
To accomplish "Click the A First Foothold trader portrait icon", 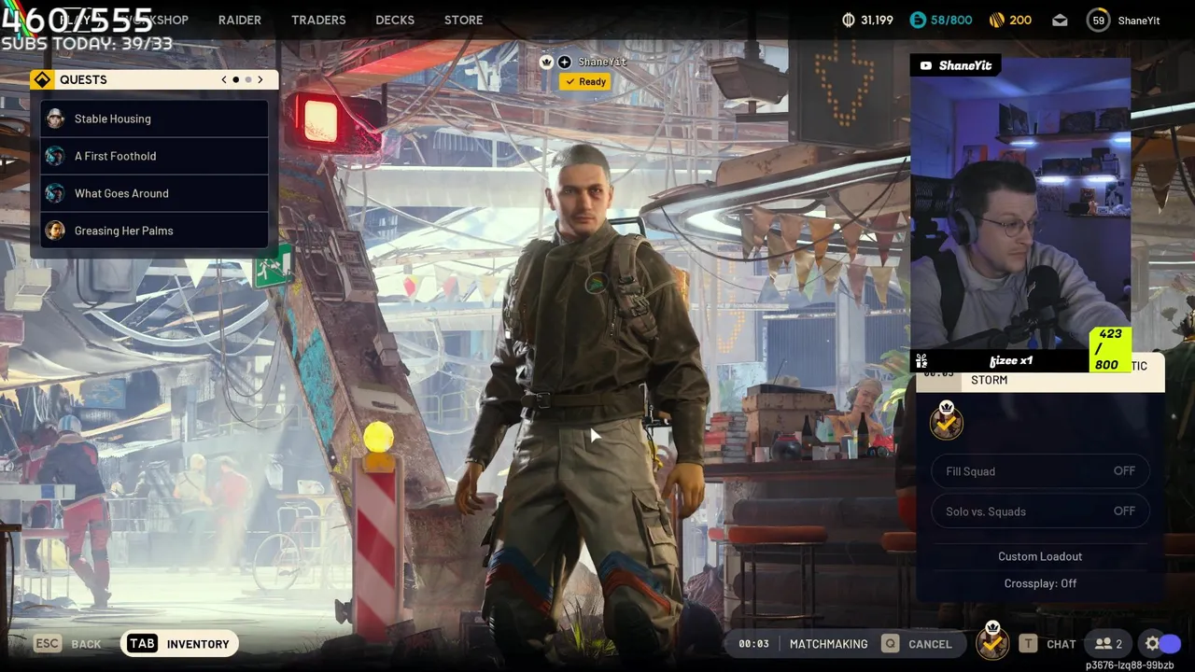I will click(x=55, y=156).
